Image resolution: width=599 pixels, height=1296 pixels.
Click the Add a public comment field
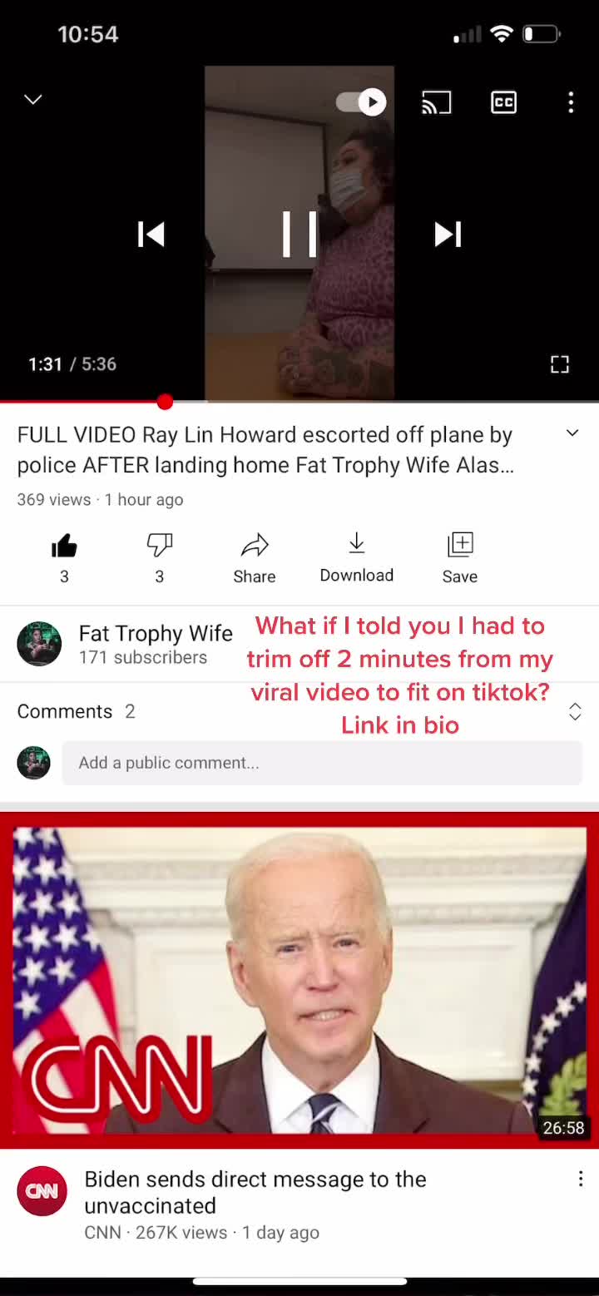pyautogui.click(x=322, y=763)
